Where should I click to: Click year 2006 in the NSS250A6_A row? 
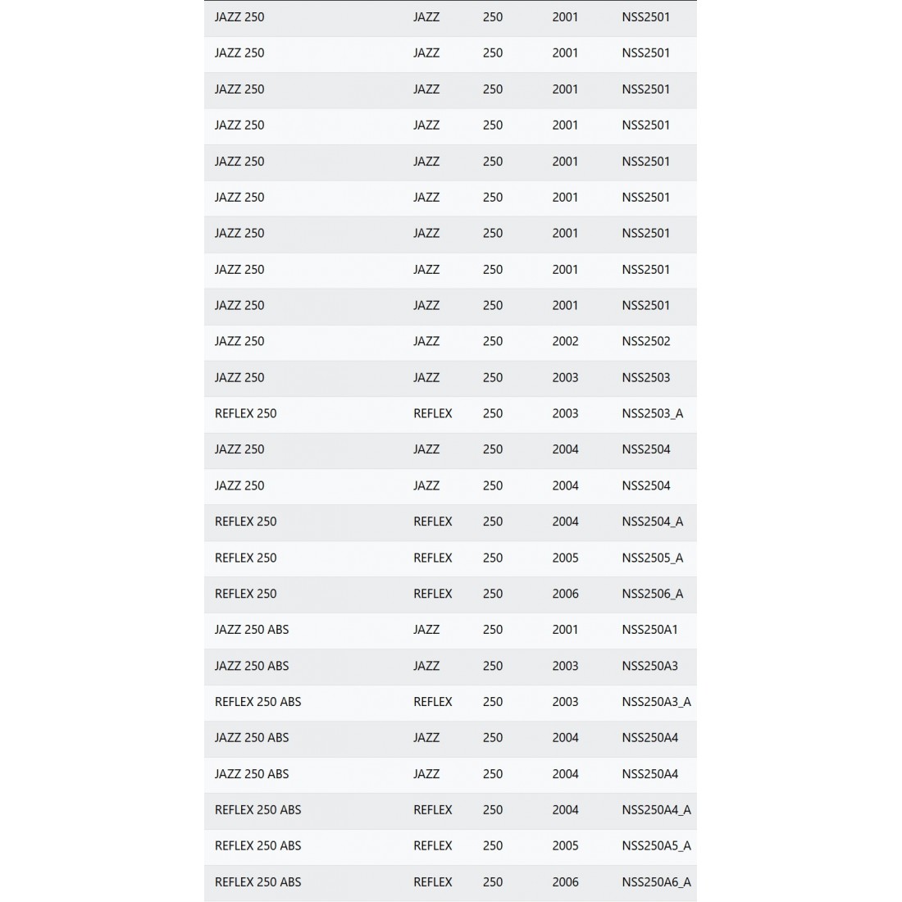click(565, 882)
